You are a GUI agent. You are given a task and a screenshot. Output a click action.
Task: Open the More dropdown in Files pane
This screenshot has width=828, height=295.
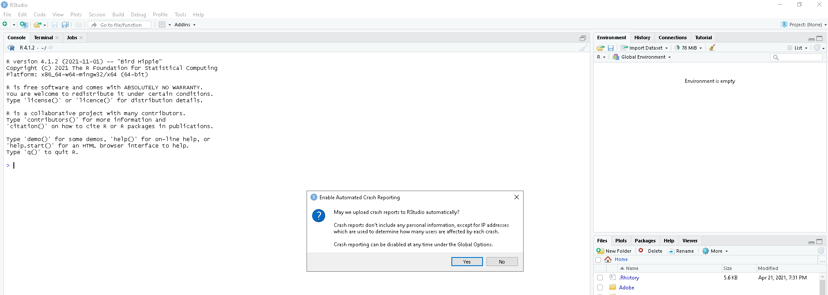(x=715, y=251)
